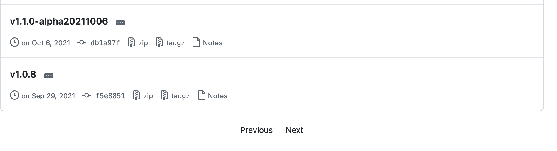Expand ellipsis details for v1.1.0-alpha20211006 tag

[120, 23]
